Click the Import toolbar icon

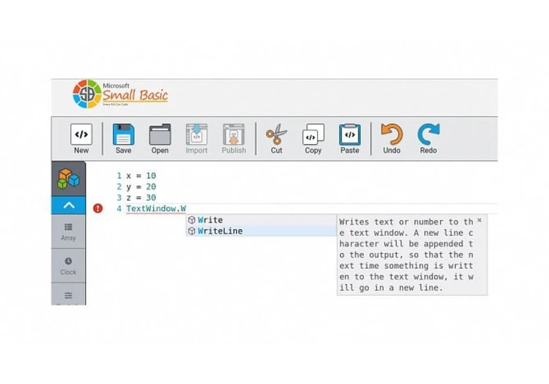[x=196, y=134]
